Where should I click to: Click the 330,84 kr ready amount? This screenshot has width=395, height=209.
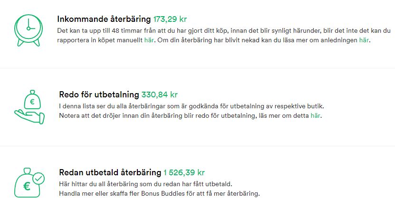159,95
